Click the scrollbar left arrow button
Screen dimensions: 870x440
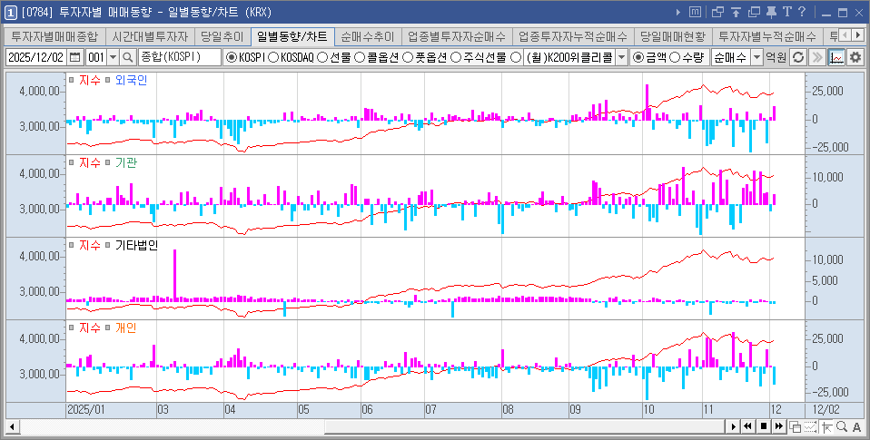[11, 426]
